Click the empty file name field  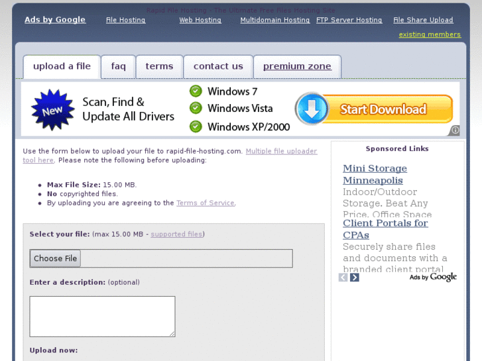[x=186, y=258]
